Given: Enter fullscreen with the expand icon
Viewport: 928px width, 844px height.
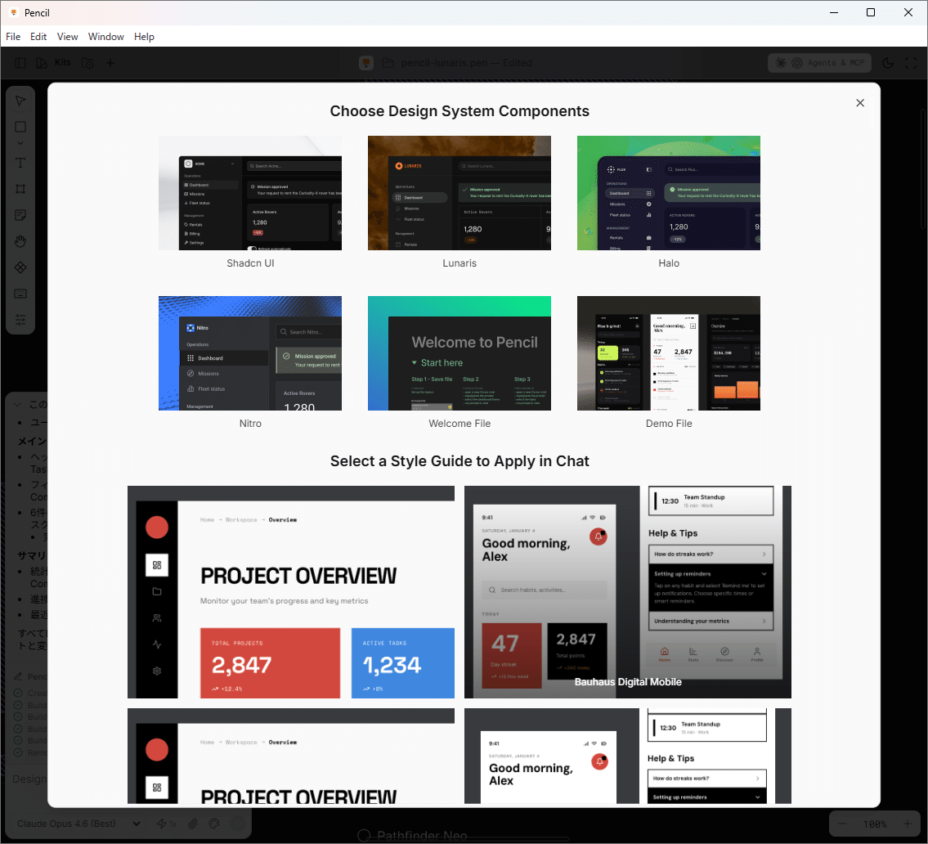Looking at the screenshot, I should coord(911,63).
